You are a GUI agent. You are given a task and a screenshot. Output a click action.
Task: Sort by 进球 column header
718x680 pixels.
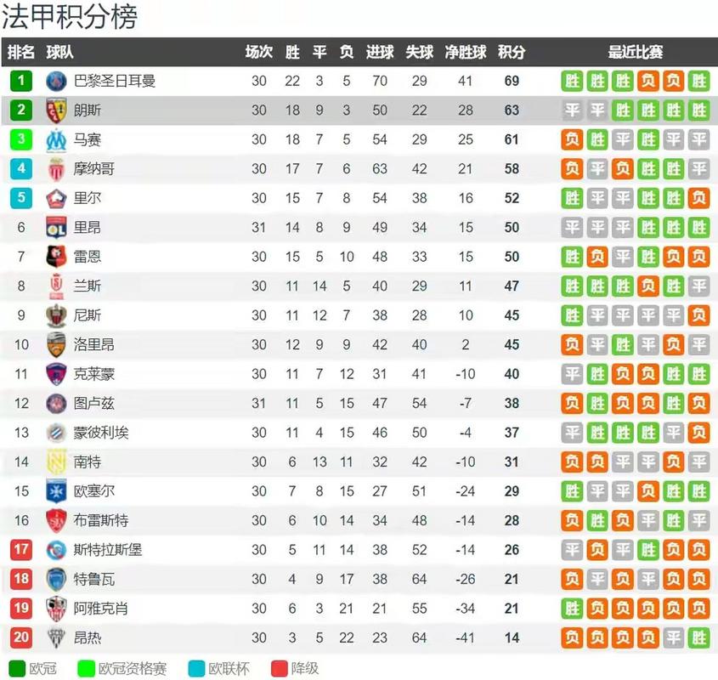pos(380,52)
